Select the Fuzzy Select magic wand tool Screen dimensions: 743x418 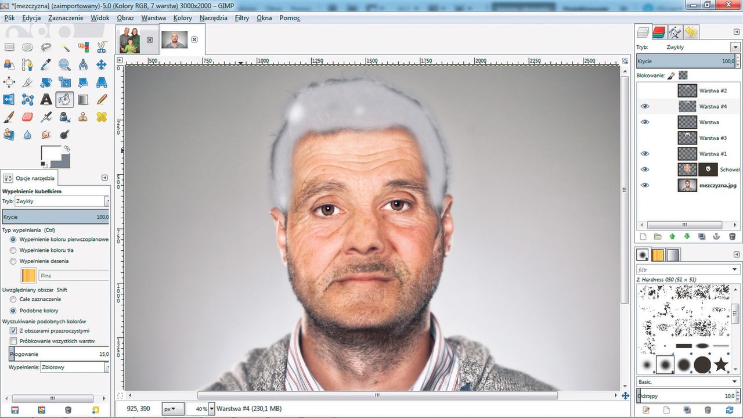64,48
